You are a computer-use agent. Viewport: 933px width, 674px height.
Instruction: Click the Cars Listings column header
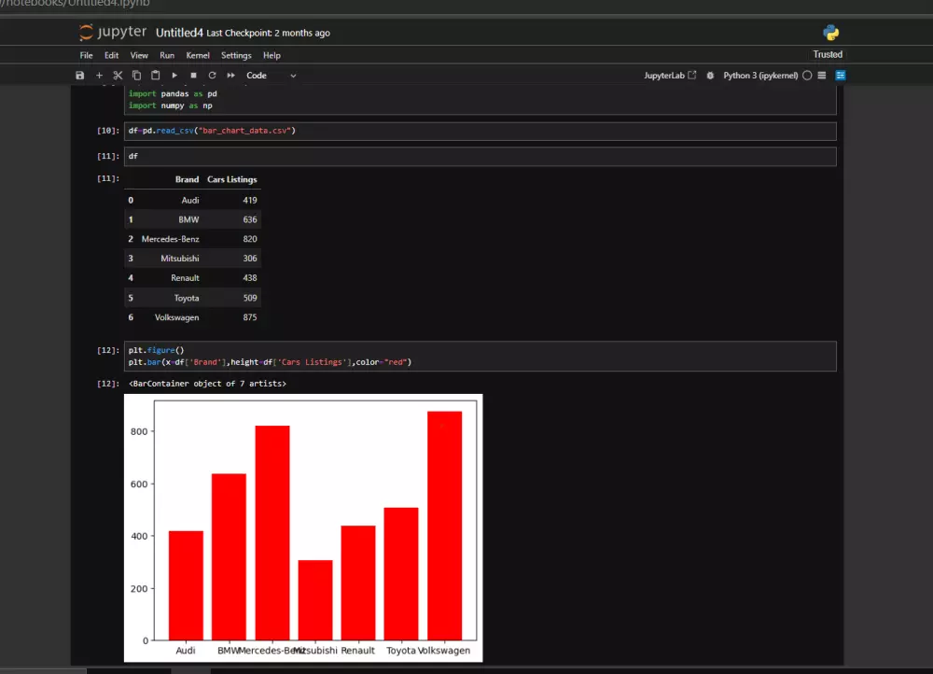(232, 179)
